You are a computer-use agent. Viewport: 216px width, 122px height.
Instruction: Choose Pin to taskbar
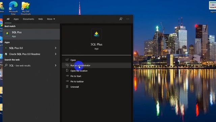97,81
